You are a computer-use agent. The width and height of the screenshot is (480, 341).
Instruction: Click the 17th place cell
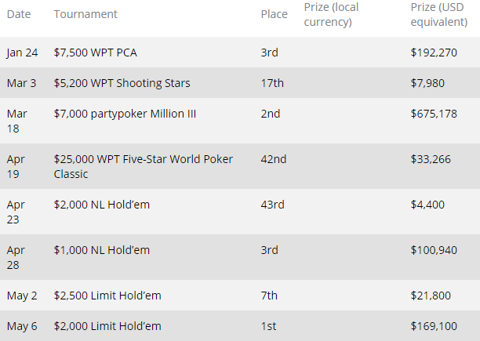click(x=271, y=83)
